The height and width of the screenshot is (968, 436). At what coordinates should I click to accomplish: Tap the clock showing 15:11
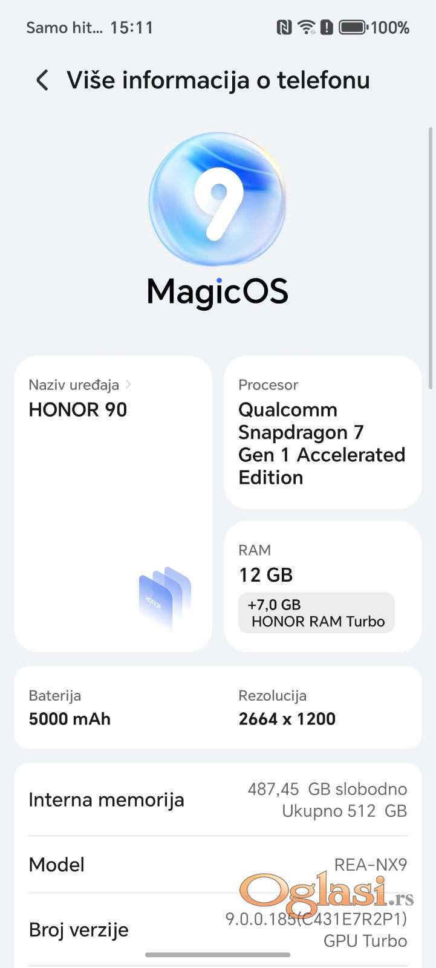[132, 27]
